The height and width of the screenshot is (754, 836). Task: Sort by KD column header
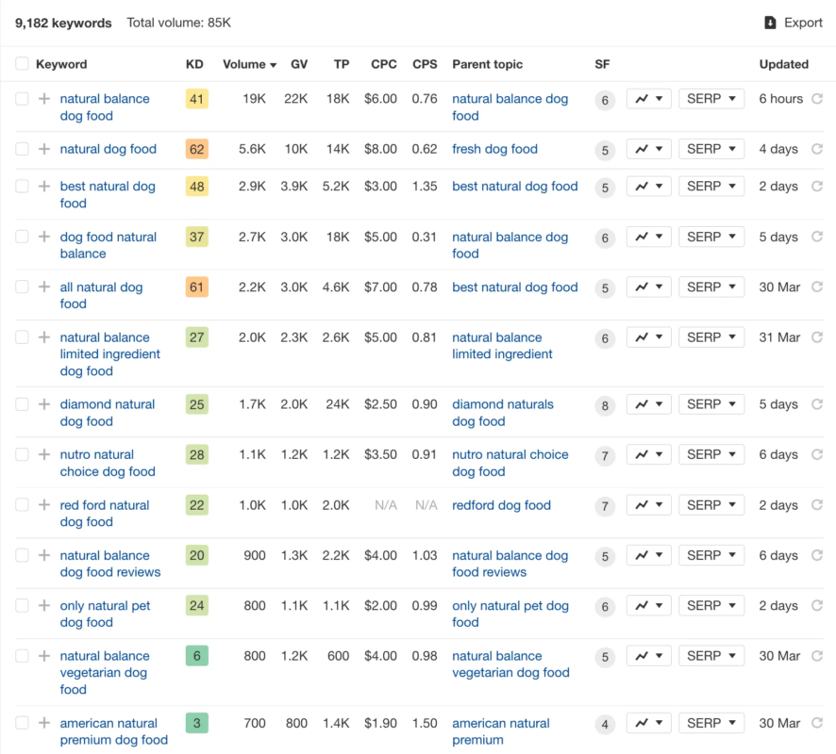point(194,64)
